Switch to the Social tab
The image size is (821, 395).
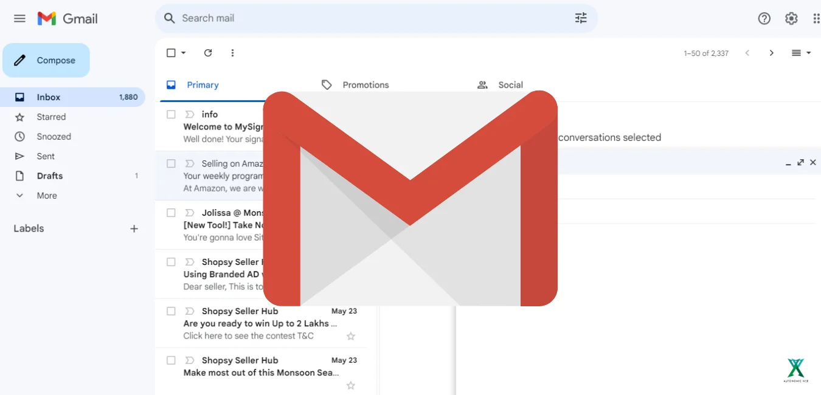pyautogui.click(x=510, y=85)
